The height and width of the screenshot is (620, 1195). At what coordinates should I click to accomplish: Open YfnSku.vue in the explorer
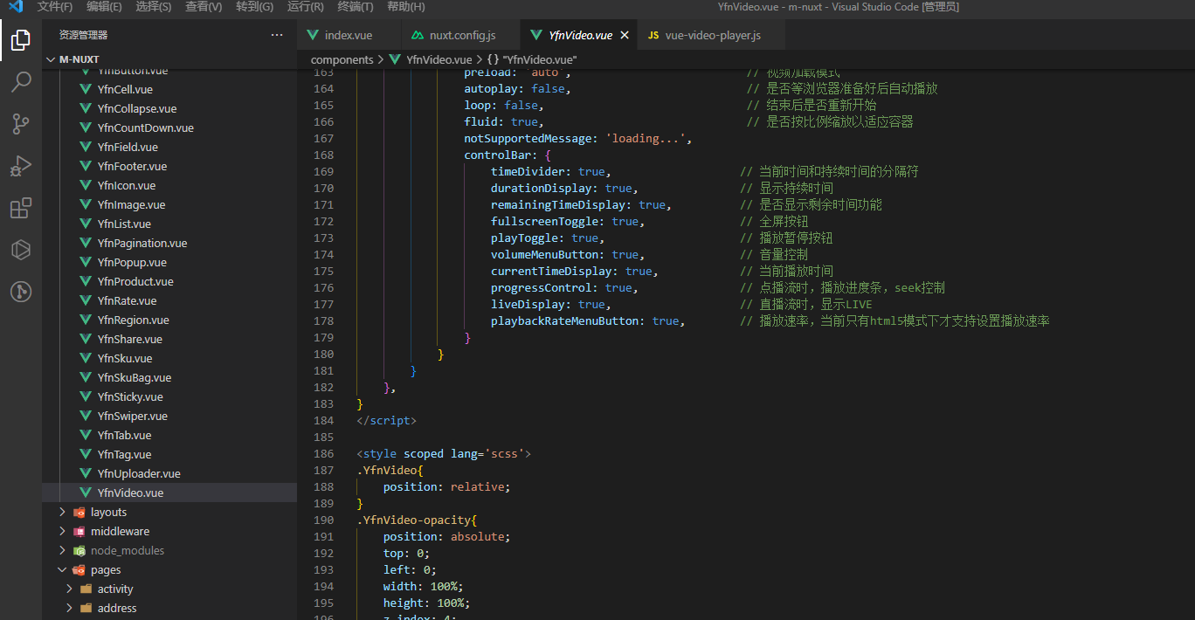click(x=169, y=359)
